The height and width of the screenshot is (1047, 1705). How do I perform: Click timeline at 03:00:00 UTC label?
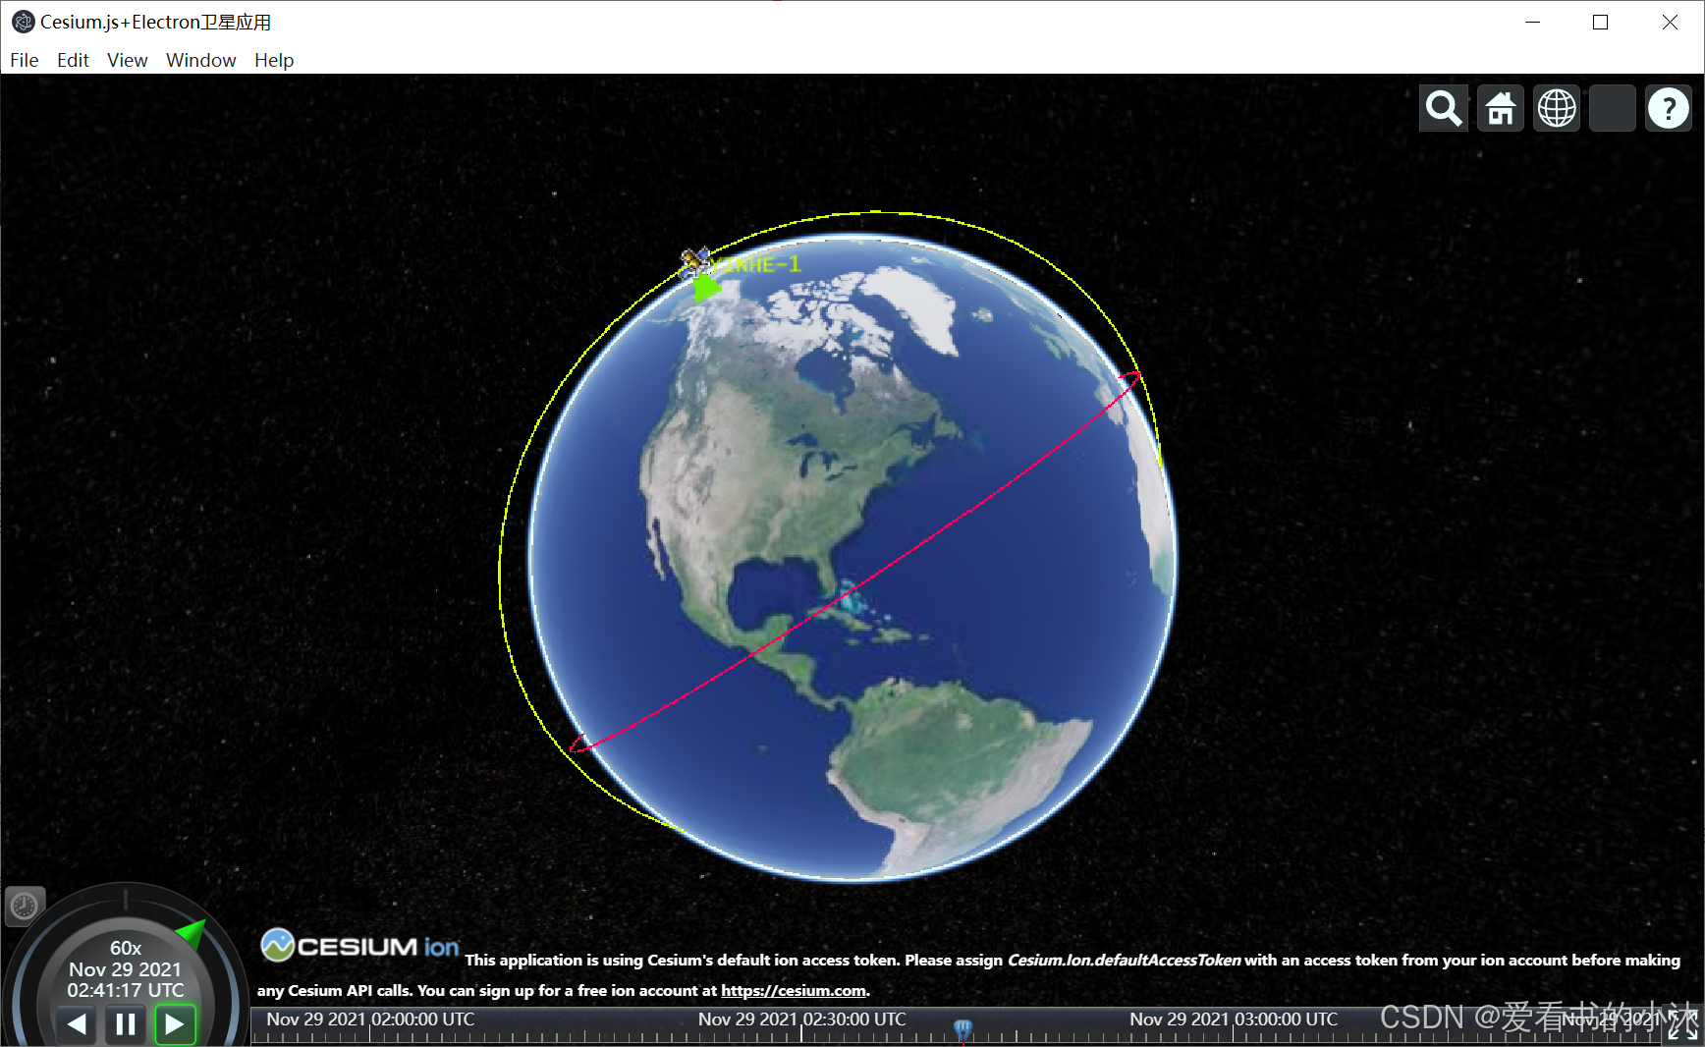[x=1234, y=1019]
